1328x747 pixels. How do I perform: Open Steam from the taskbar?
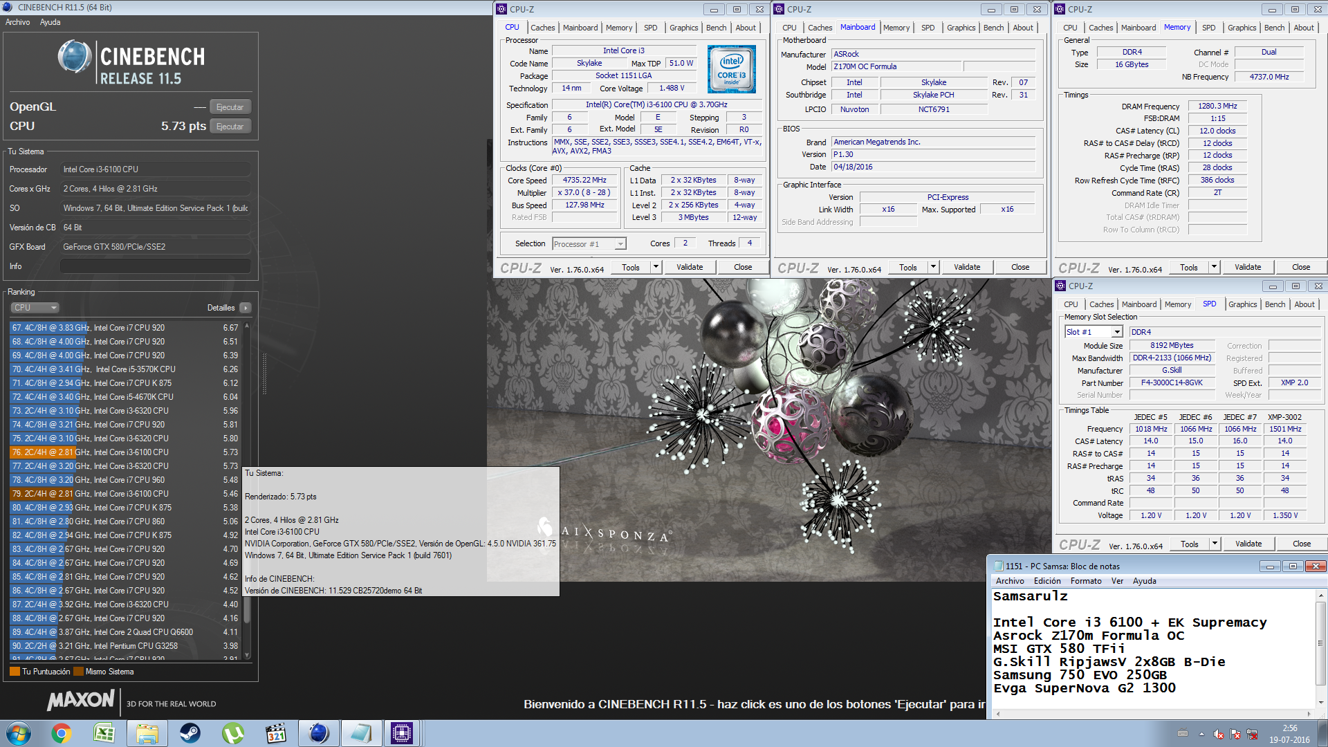point(190,733)
